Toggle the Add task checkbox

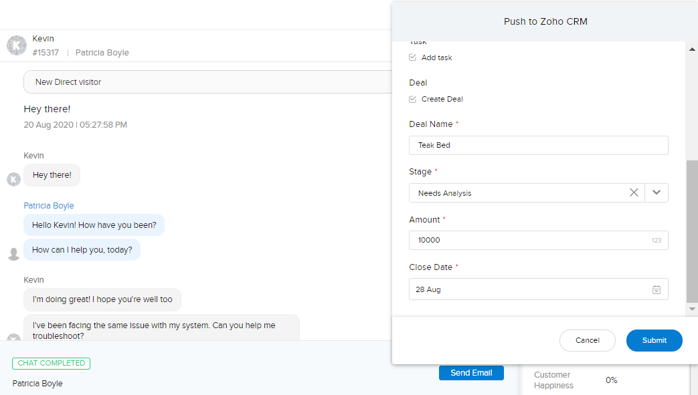[413, 57]
